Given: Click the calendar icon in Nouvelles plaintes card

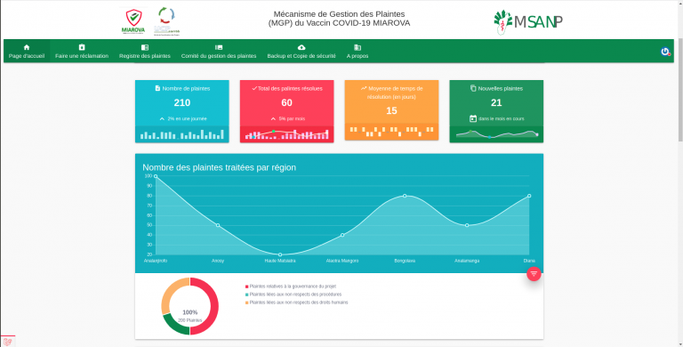Looking at the screenshot, I should (473, 118).
